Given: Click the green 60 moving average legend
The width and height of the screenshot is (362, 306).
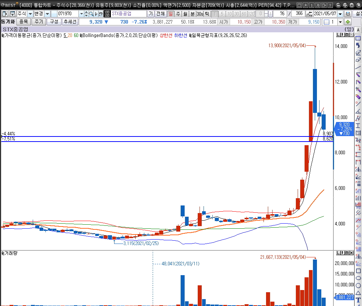Looking at the screenshot, I should tap(76, 36).
